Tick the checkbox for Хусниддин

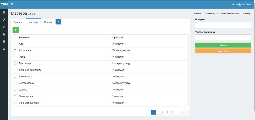click(15, 50)
